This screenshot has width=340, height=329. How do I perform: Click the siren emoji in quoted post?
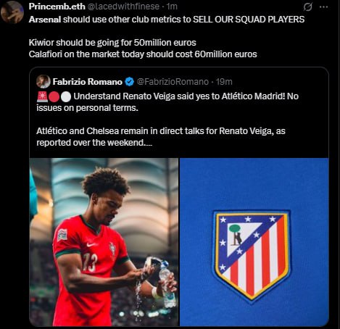pyautogui.click(x=42, y=96)
